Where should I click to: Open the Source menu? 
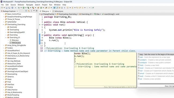pos(13,5)
